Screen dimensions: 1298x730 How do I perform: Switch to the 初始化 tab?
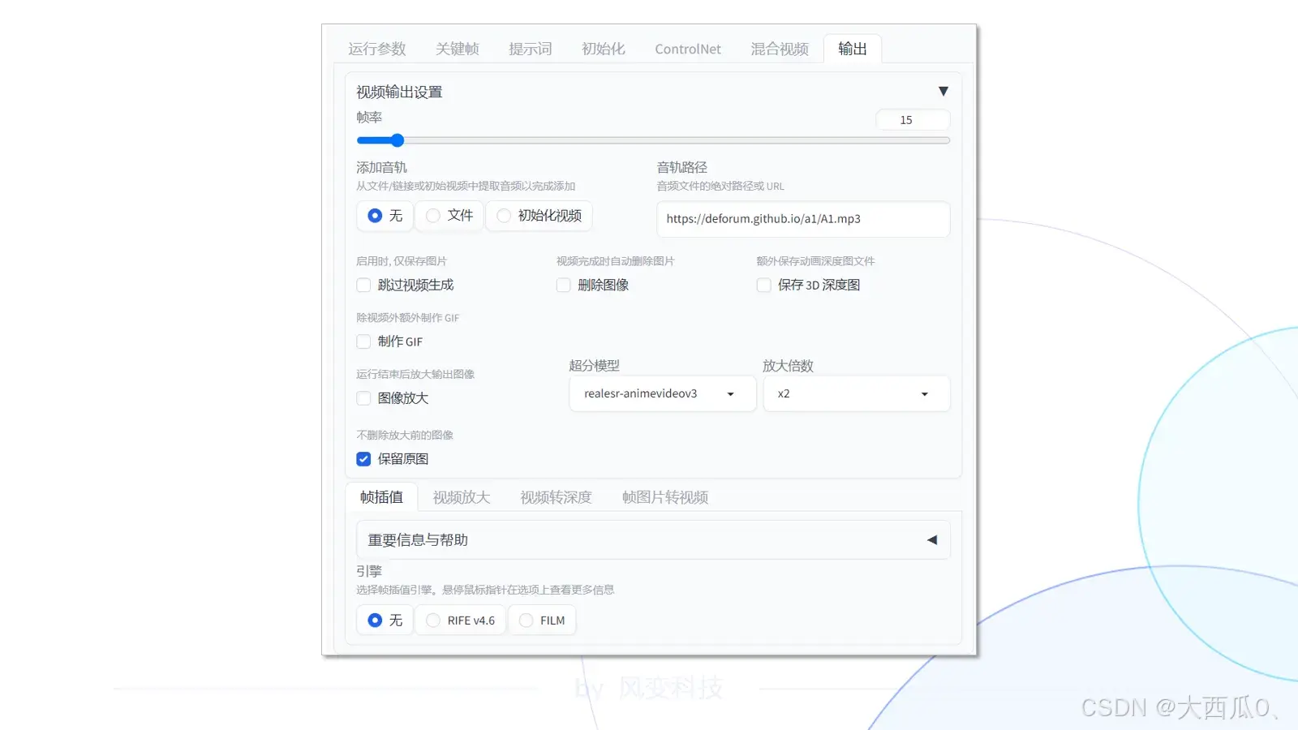[x=604, y=49]
